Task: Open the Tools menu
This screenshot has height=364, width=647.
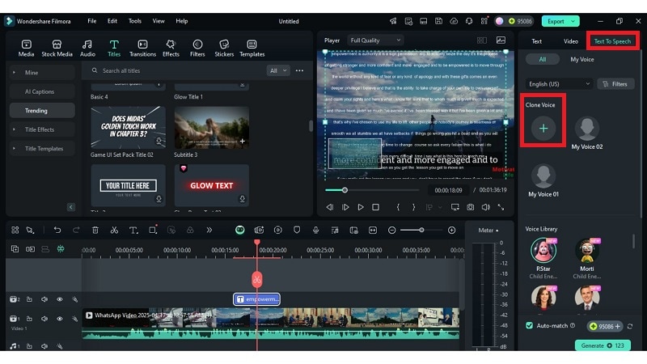Action: pyautogui.click(x=134, y=21)
